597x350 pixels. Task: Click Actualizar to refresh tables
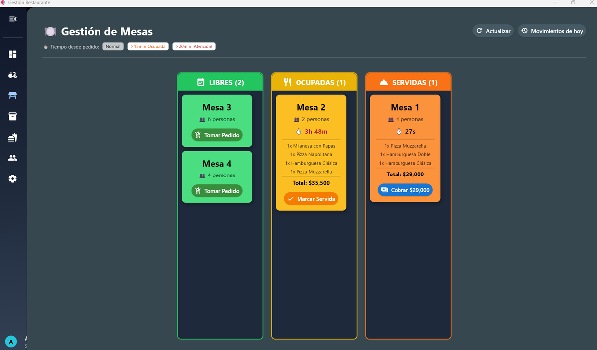493,31
